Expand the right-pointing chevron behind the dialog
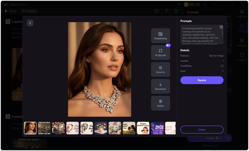The image size is (249, 151). tap(229, 71)
